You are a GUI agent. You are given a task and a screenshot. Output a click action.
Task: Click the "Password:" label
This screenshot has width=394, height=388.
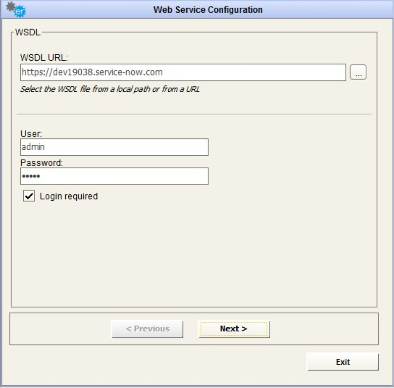[42, 163]
